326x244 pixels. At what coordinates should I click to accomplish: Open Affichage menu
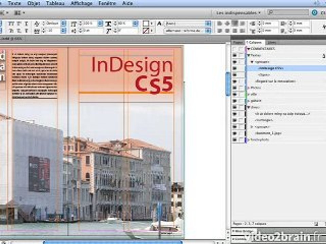81,3
